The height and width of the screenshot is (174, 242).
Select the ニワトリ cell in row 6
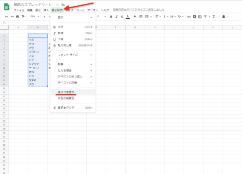[38, 52]
